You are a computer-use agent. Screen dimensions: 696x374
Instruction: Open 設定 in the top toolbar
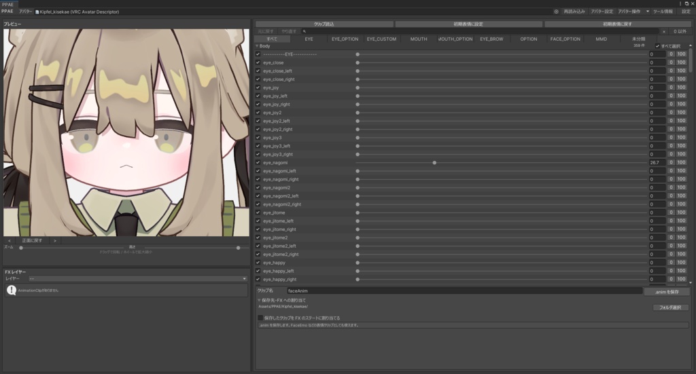point(686,12)
